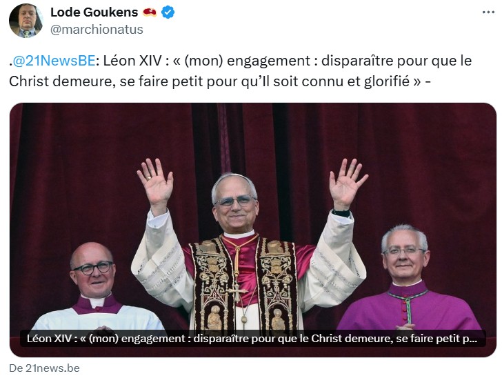Click the raised hand with black wristwatch
The width and height of the screenshot is (502, 378).
pyautogui.click(x=347, y=186)
